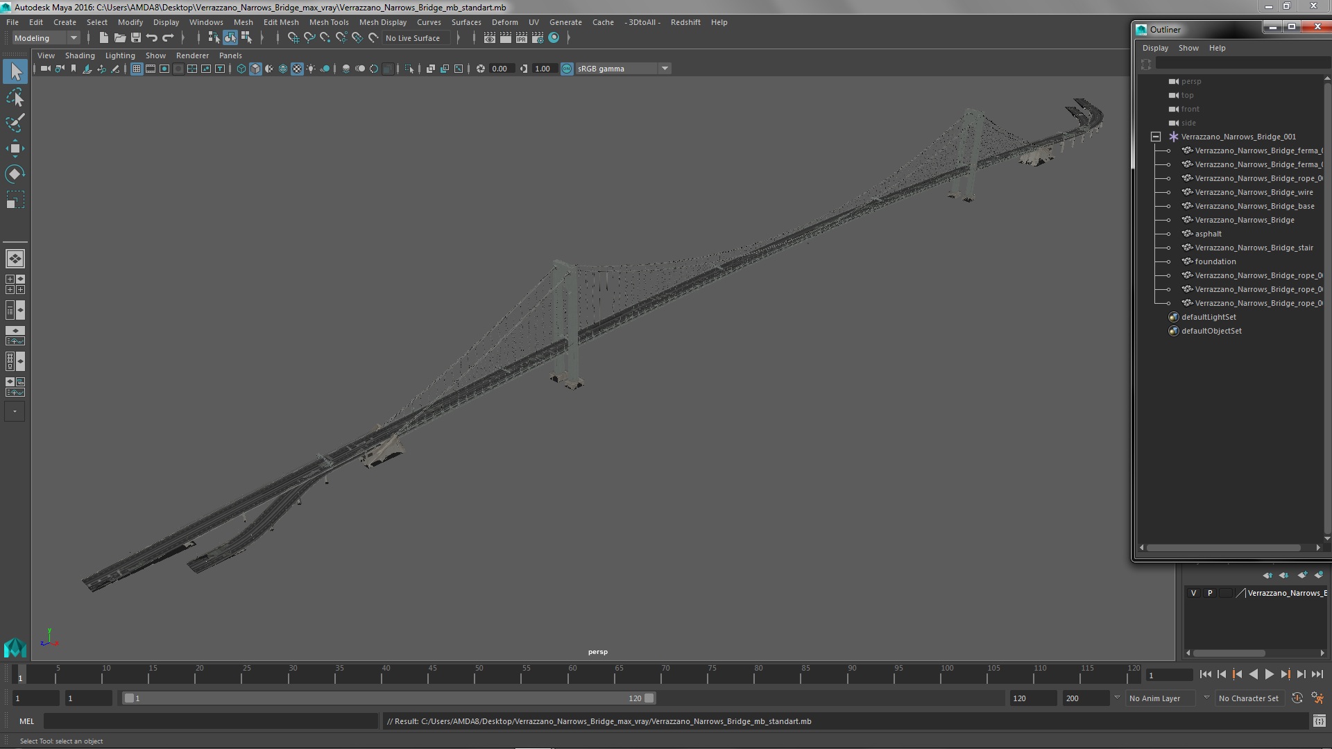Open the Shading panel menu
Screen dimensions: 1332x749
pos(80,55)
